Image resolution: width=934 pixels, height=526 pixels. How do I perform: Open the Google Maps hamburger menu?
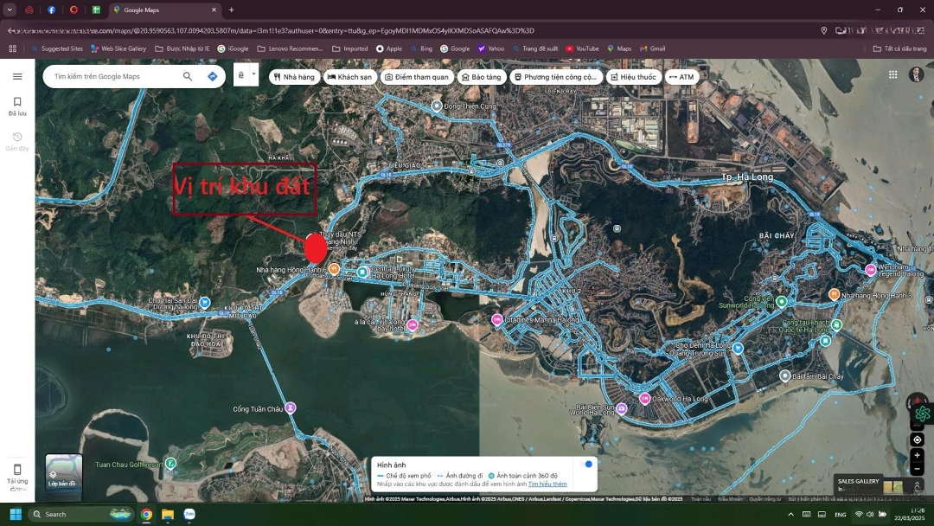tap(17, 76)
